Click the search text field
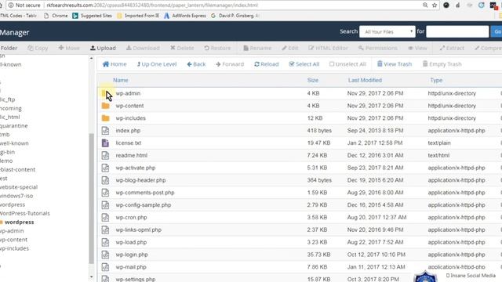Screen dimensions: 502x282 point(457,31)
